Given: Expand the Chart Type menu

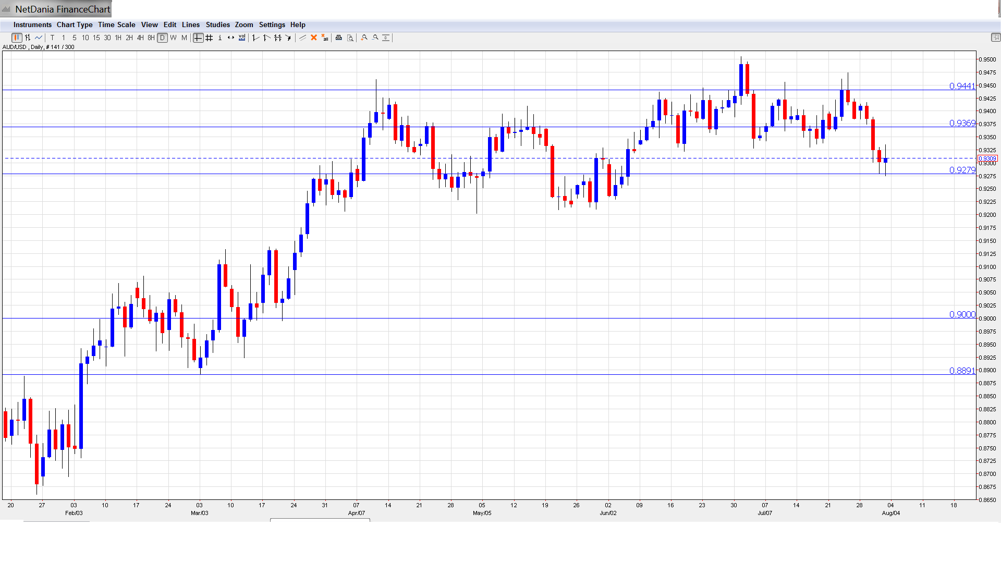Looking at the screenshot, I should pos(75,25).
